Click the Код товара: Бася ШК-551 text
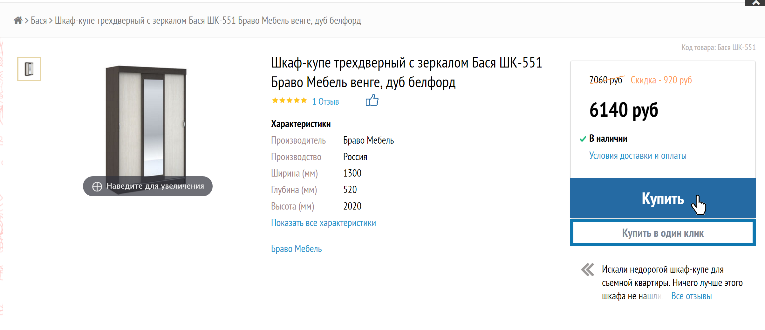Viewport: 765px width, 330px height. pyautogui.click(x=718, y=48)
